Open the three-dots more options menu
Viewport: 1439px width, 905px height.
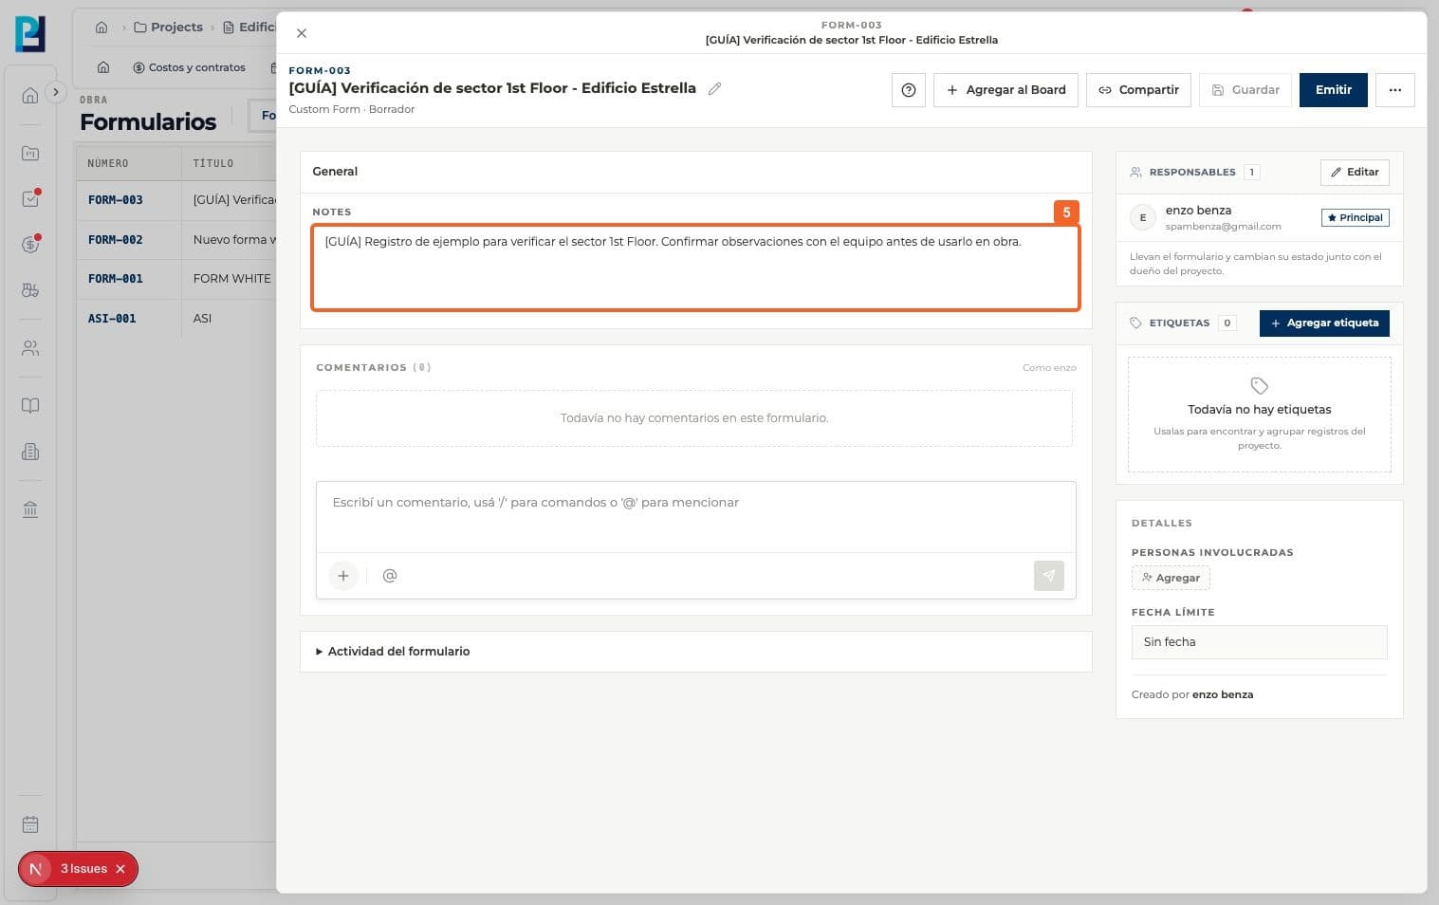[x=1394, y=90]
